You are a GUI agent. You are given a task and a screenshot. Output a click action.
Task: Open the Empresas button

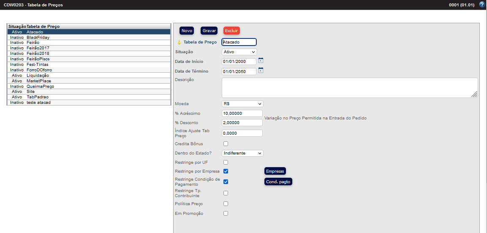click(275, 171)
